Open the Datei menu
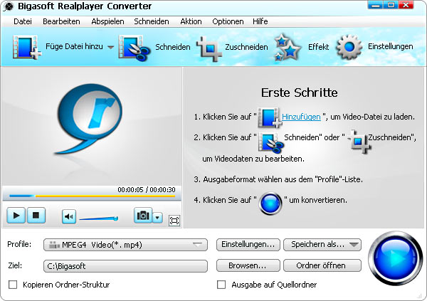The image size is (427, 301). (23, 21)
